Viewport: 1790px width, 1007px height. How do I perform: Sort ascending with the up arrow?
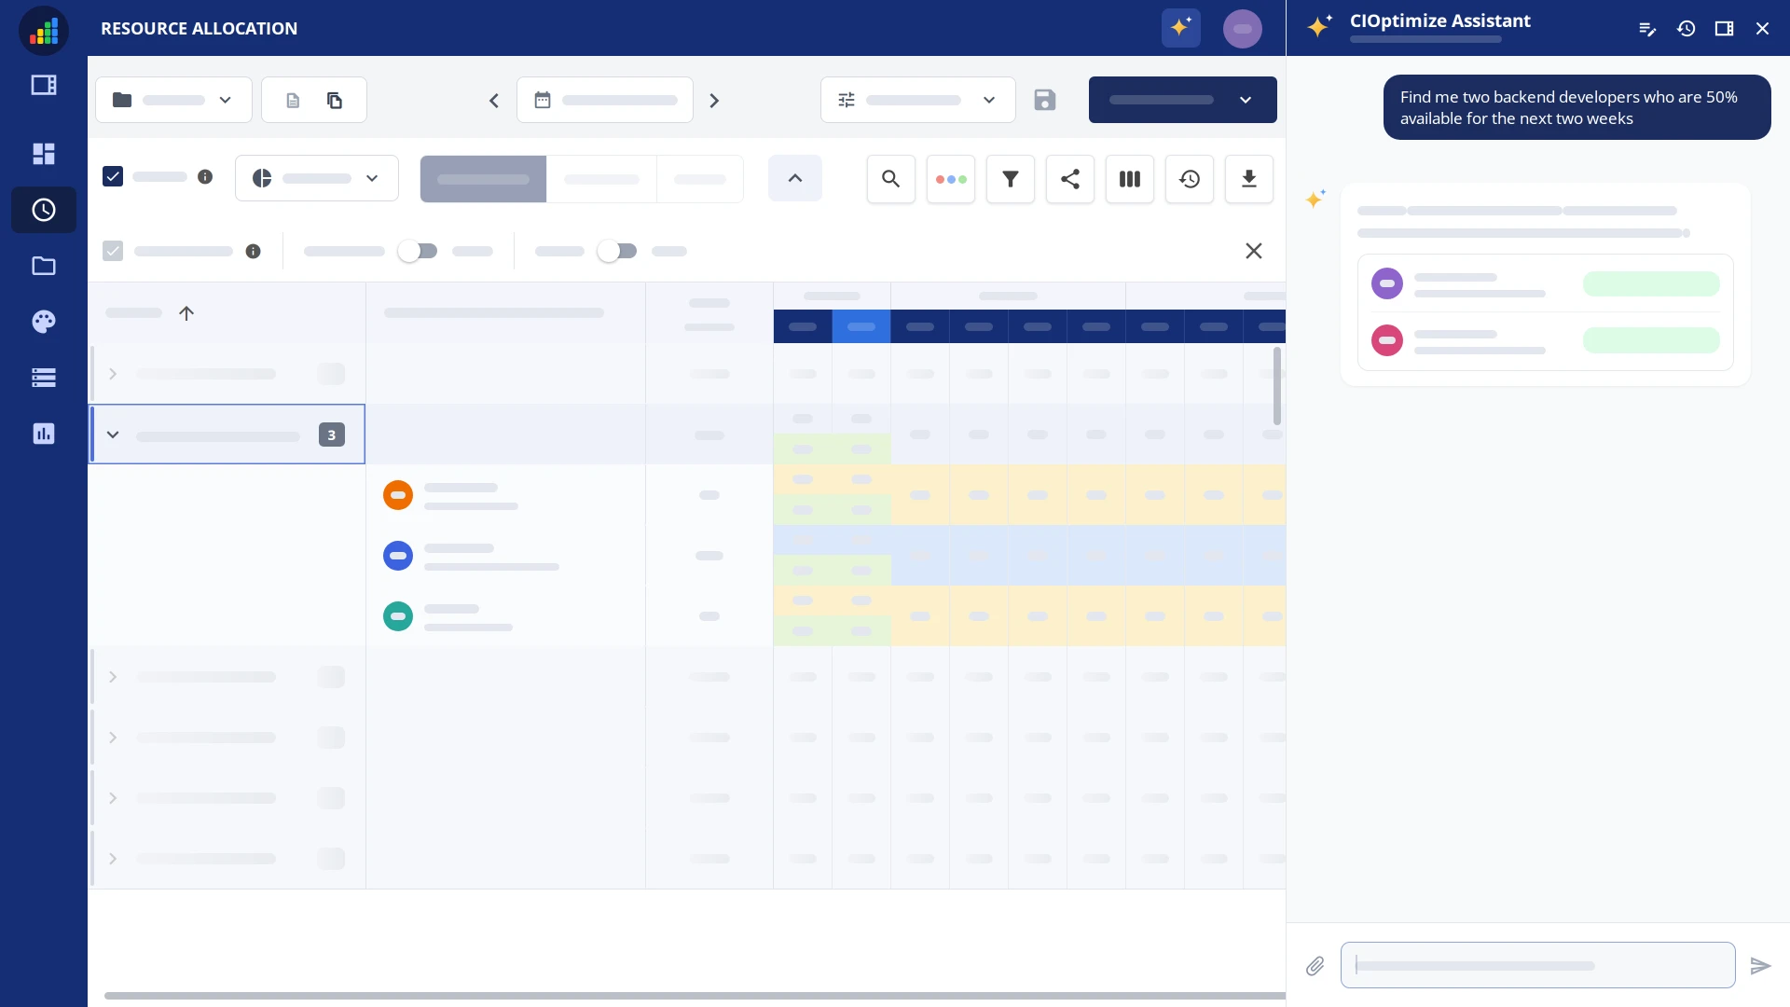tap(186, 313)
